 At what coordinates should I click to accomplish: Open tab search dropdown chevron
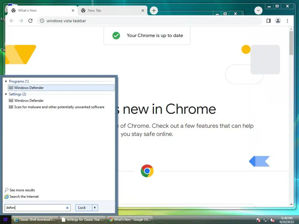click(258, 10)
